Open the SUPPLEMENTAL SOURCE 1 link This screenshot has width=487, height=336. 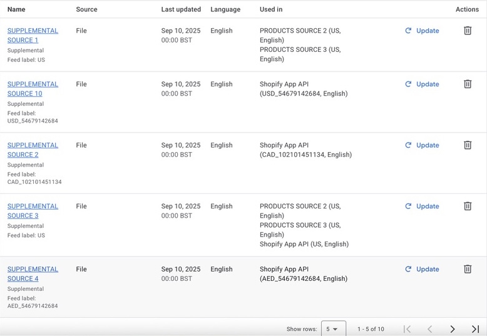[x=33, y=35]
